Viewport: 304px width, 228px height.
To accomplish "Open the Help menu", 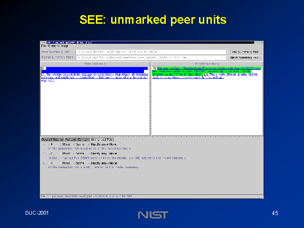I will [x=64, y=46].
